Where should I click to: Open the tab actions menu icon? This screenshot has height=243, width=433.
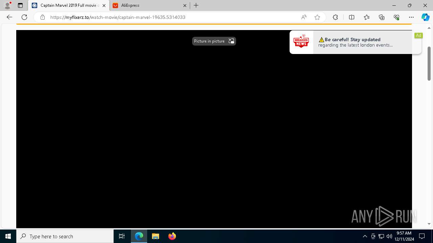(20, 5)
